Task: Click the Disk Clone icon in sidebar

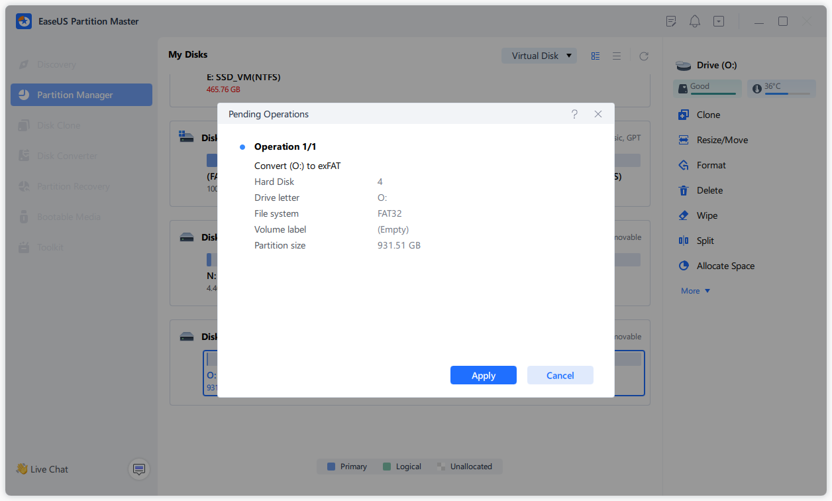Action: coord(24,125)
